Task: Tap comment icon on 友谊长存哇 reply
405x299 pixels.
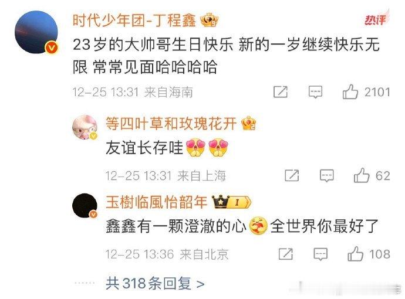Action: click(327, 176)
